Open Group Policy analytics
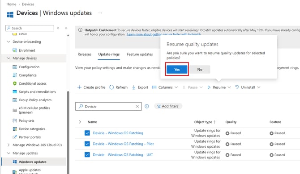 pyautogui.click(x=35, y=100)
